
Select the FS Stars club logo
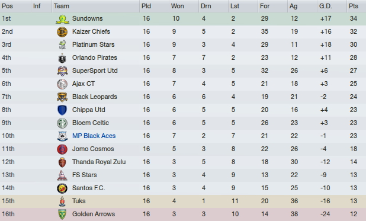(62, 175)
